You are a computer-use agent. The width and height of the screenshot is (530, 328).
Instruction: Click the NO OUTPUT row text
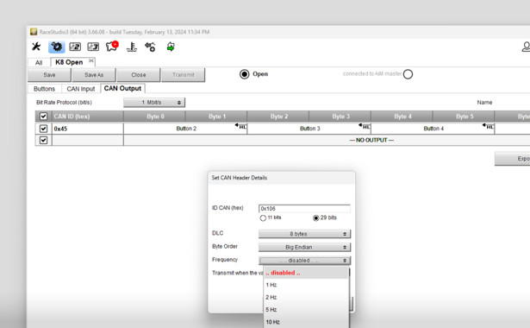click(371, 140)
